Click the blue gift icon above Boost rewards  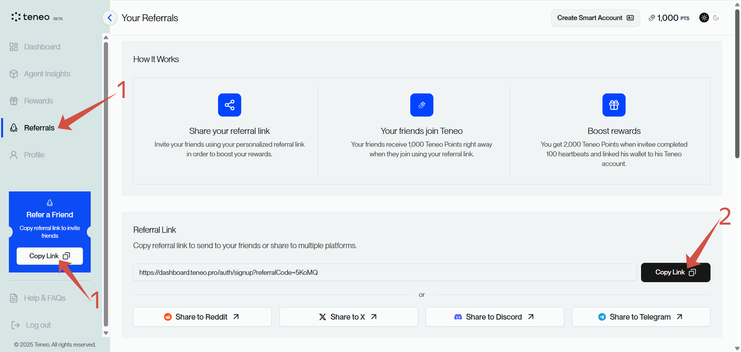tap(614, 105)
